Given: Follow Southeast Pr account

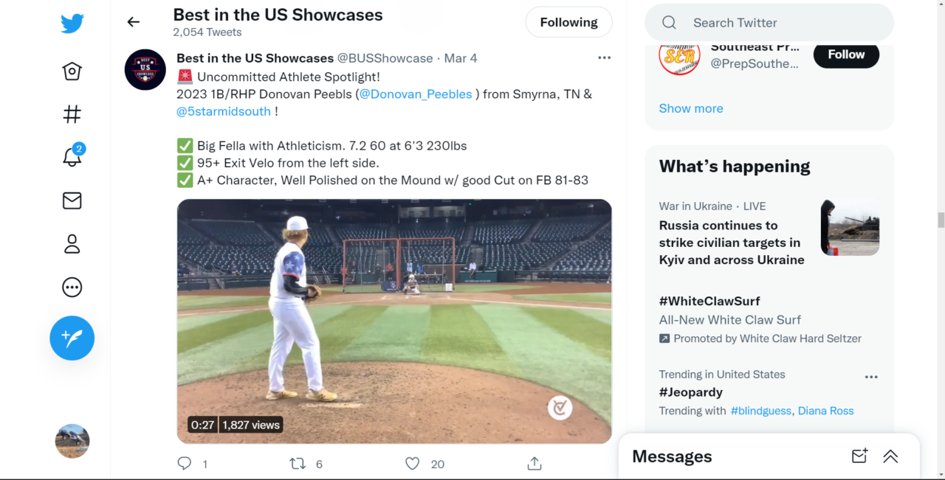Looking at the screenshot, I should [x=845, y=54].
